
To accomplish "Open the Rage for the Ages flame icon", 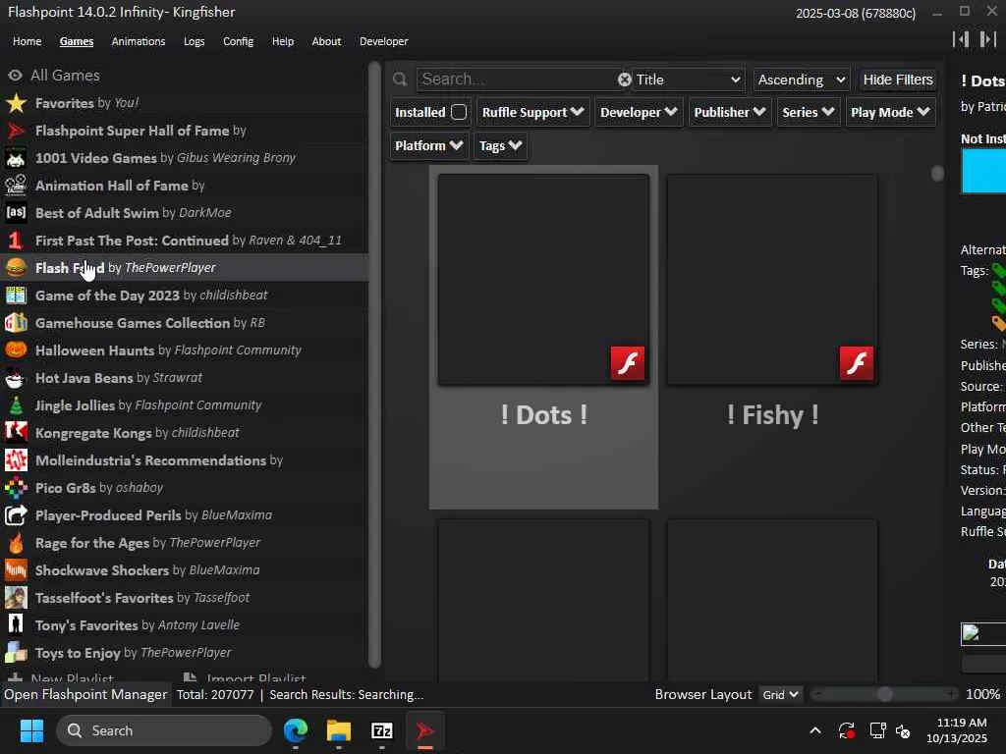I will point(16,543).
